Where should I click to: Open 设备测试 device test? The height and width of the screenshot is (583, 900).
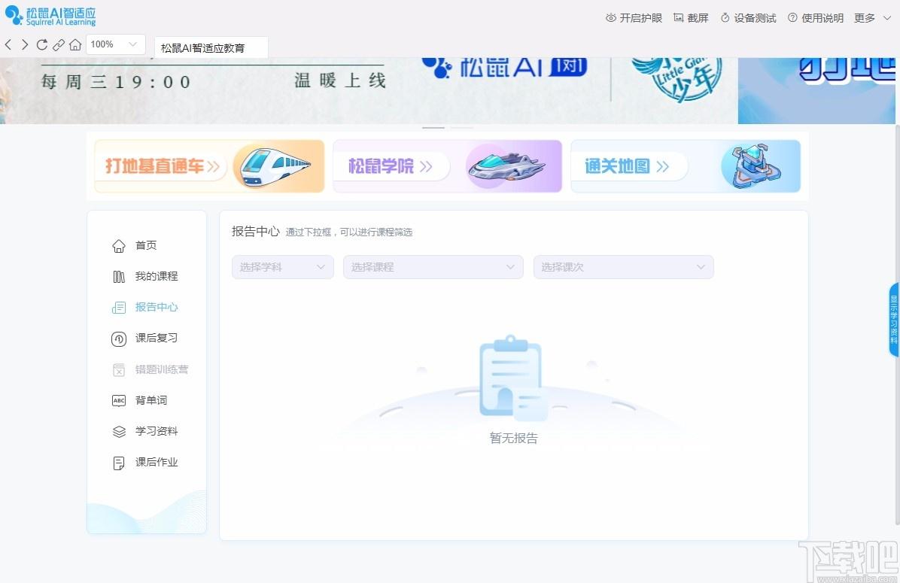[x=749, y=18]
